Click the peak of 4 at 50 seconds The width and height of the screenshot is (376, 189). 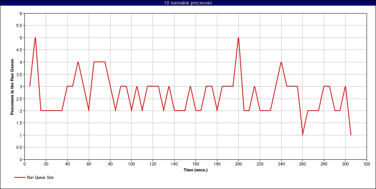coord(78,62)
